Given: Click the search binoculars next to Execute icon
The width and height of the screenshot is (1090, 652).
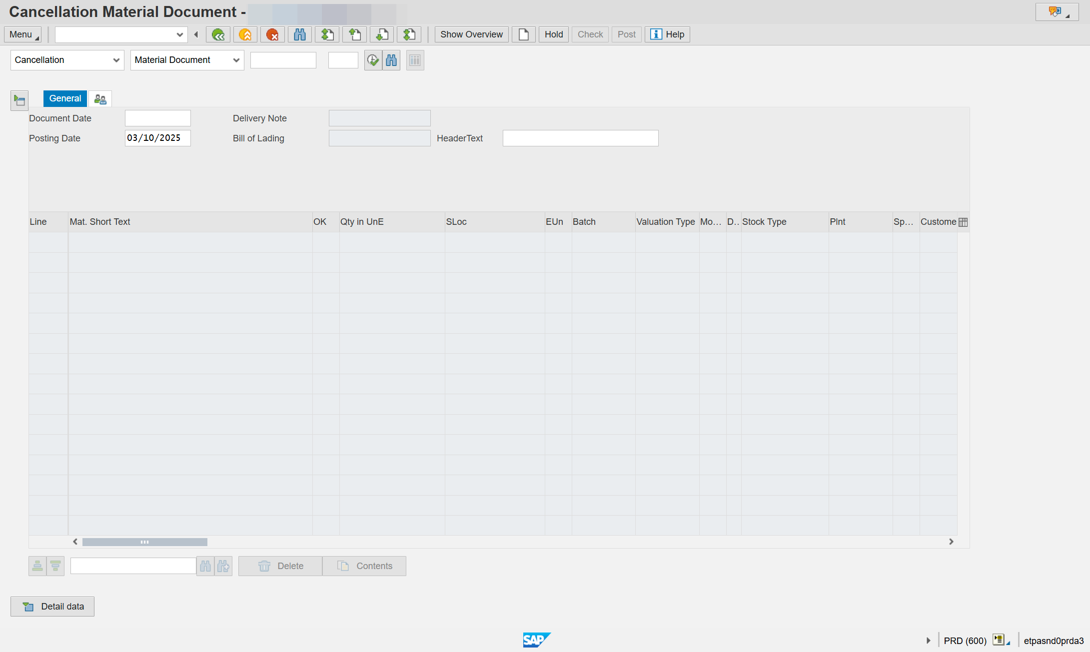Looking at the screenshot, I should 391,60.
